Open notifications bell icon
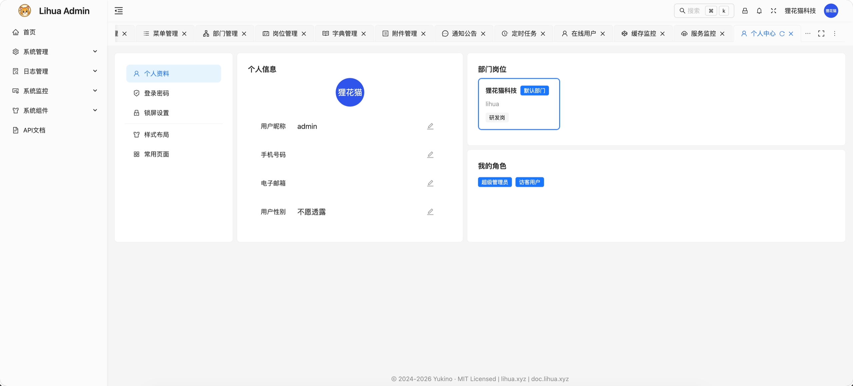 click(759, 11)
